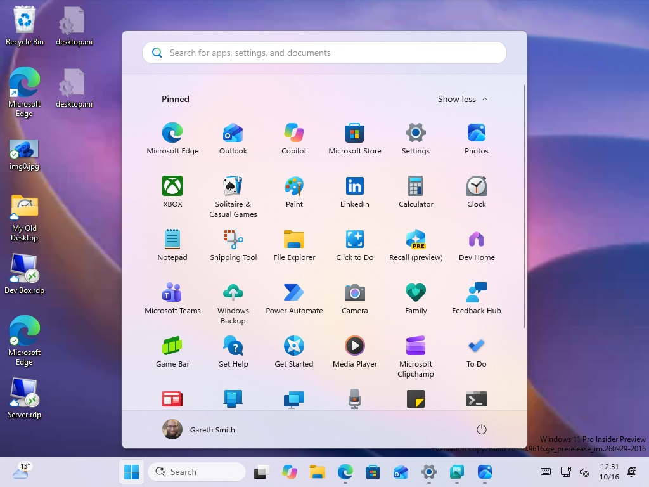Viewport: 649px width, 487px height.
Task: Launch the Calculator app
Action: (416, 192)
